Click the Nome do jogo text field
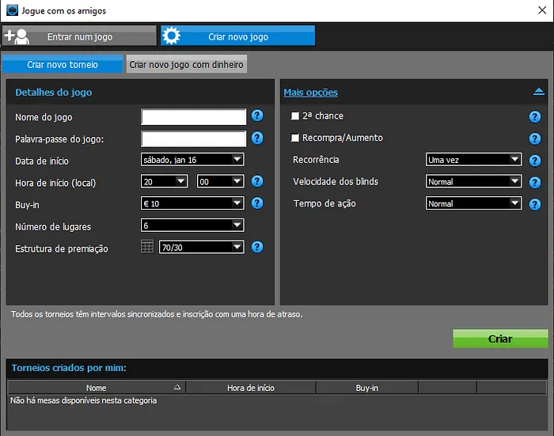 point(194,117)
